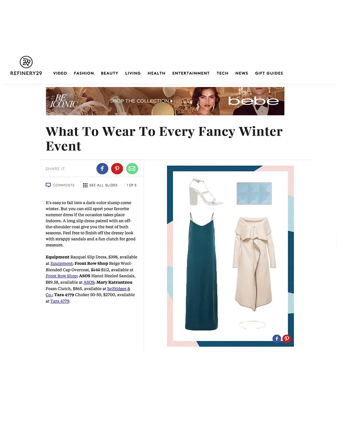Click the See All Slides grid icon
The height and width of the screenshot is (439, 337).
85,185
